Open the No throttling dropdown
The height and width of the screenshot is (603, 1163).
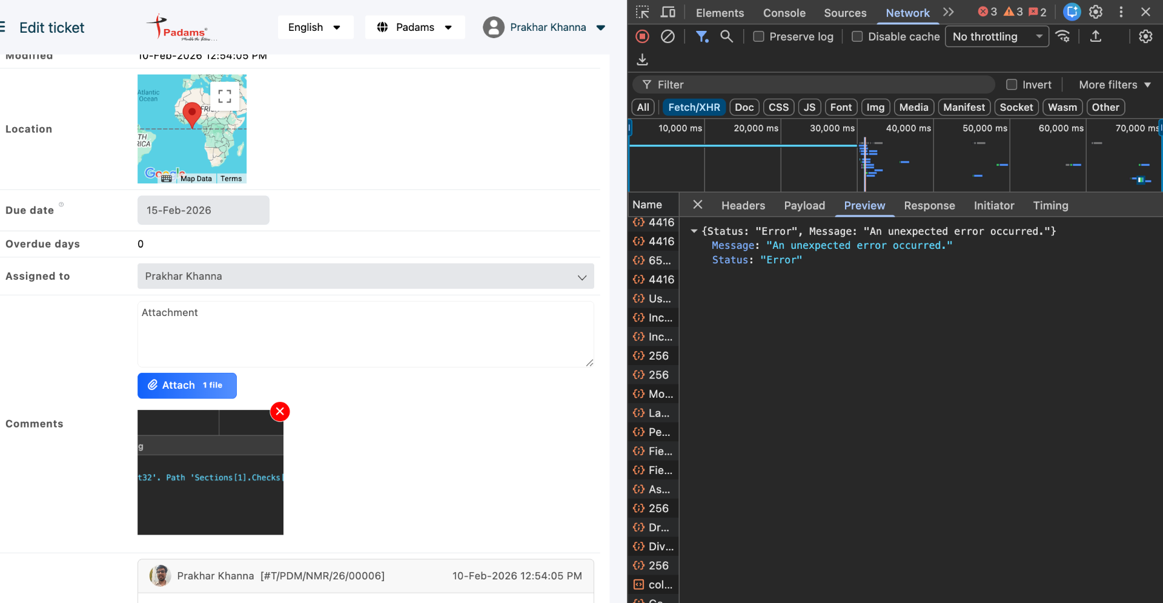997,37
